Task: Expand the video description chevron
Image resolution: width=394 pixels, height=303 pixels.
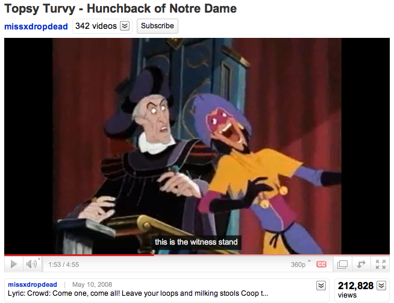Action: [x=321, y=286]
